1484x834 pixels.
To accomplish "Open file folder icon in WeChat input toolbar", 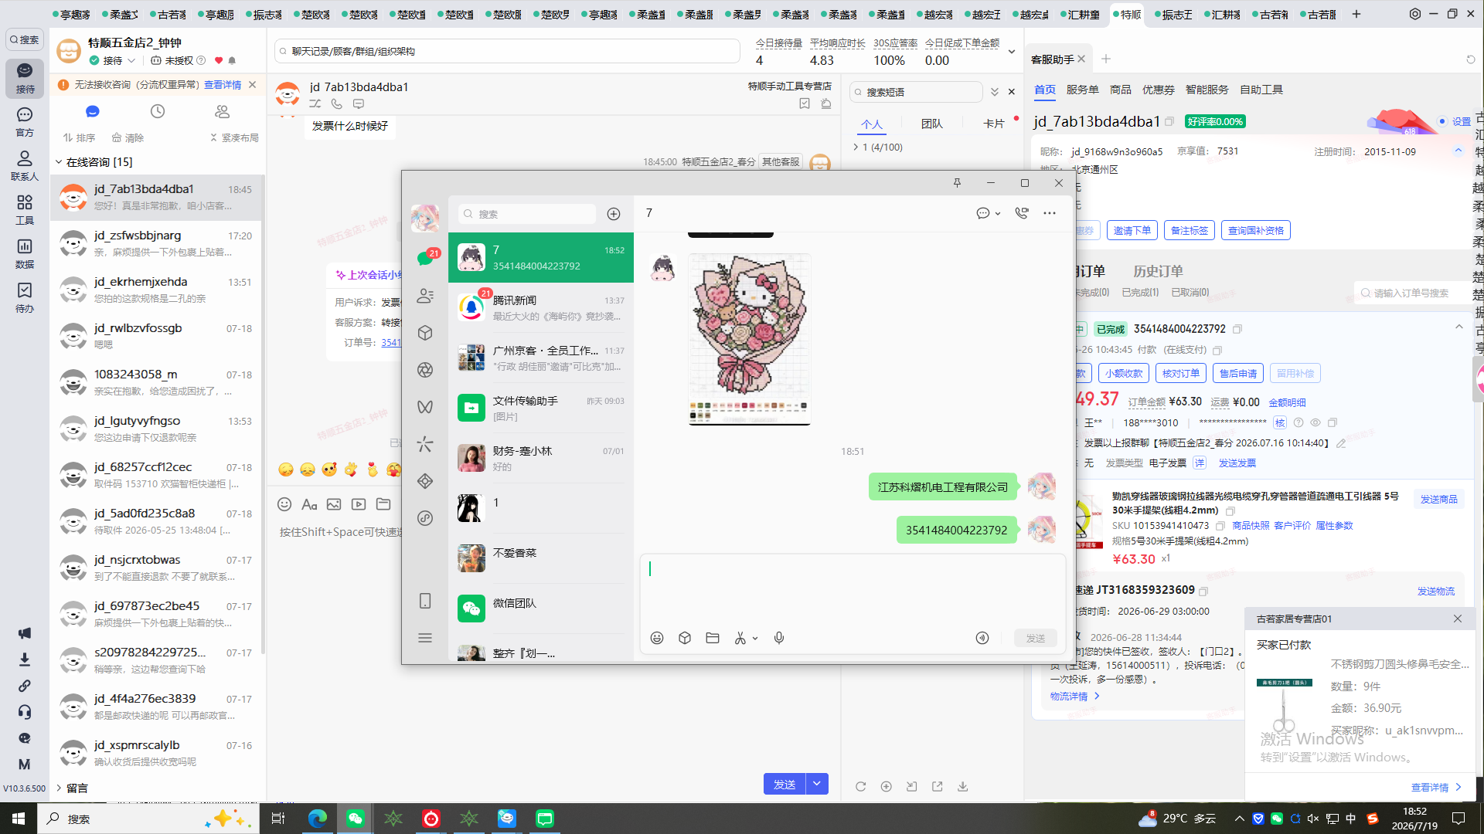I will click(713, 638).
